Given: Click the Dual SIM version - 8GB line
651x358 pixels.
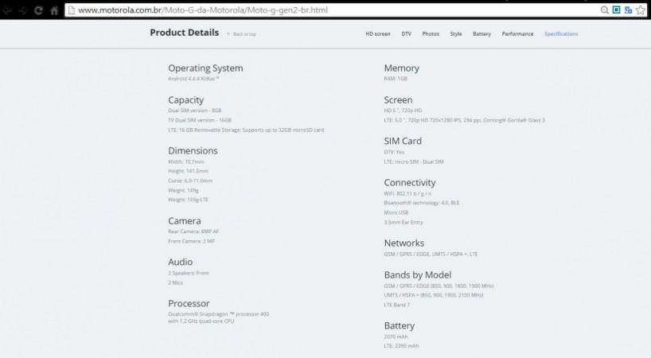Looking at the screenshot, I should click(x=195, y=111).
